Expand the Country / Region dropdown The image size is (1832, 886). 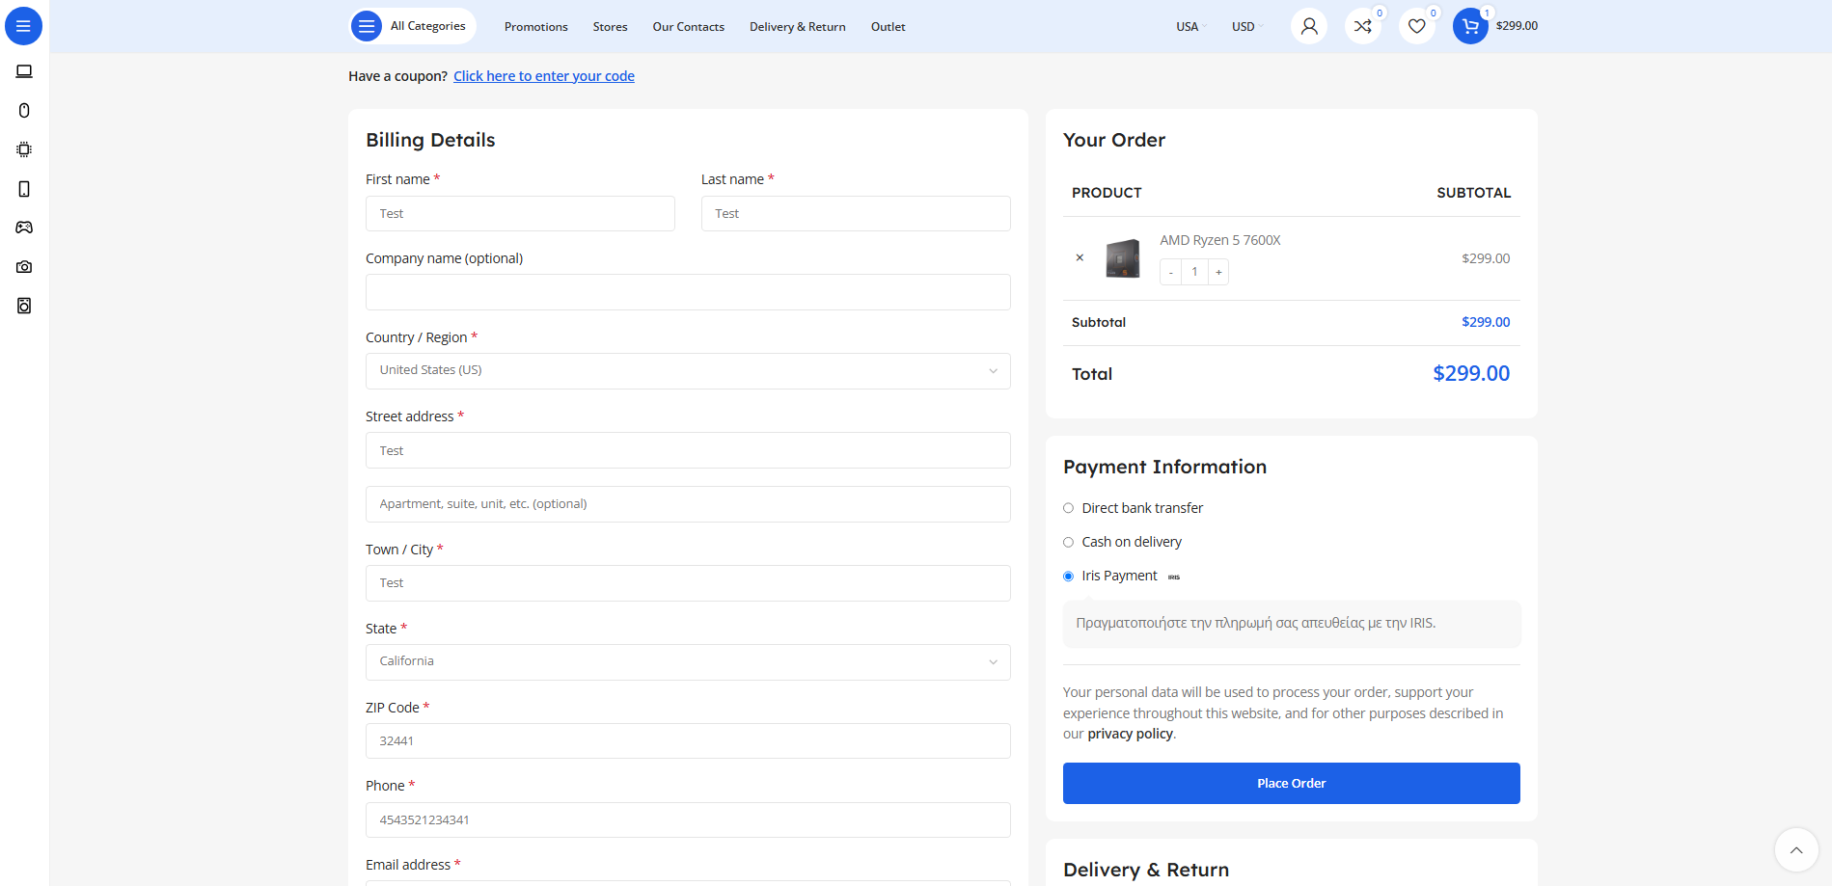click(687, 371)
